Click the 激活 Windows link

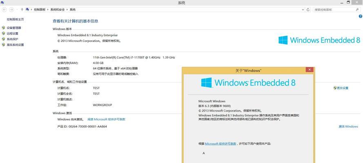pyautogui.click(x=348, y=126)
